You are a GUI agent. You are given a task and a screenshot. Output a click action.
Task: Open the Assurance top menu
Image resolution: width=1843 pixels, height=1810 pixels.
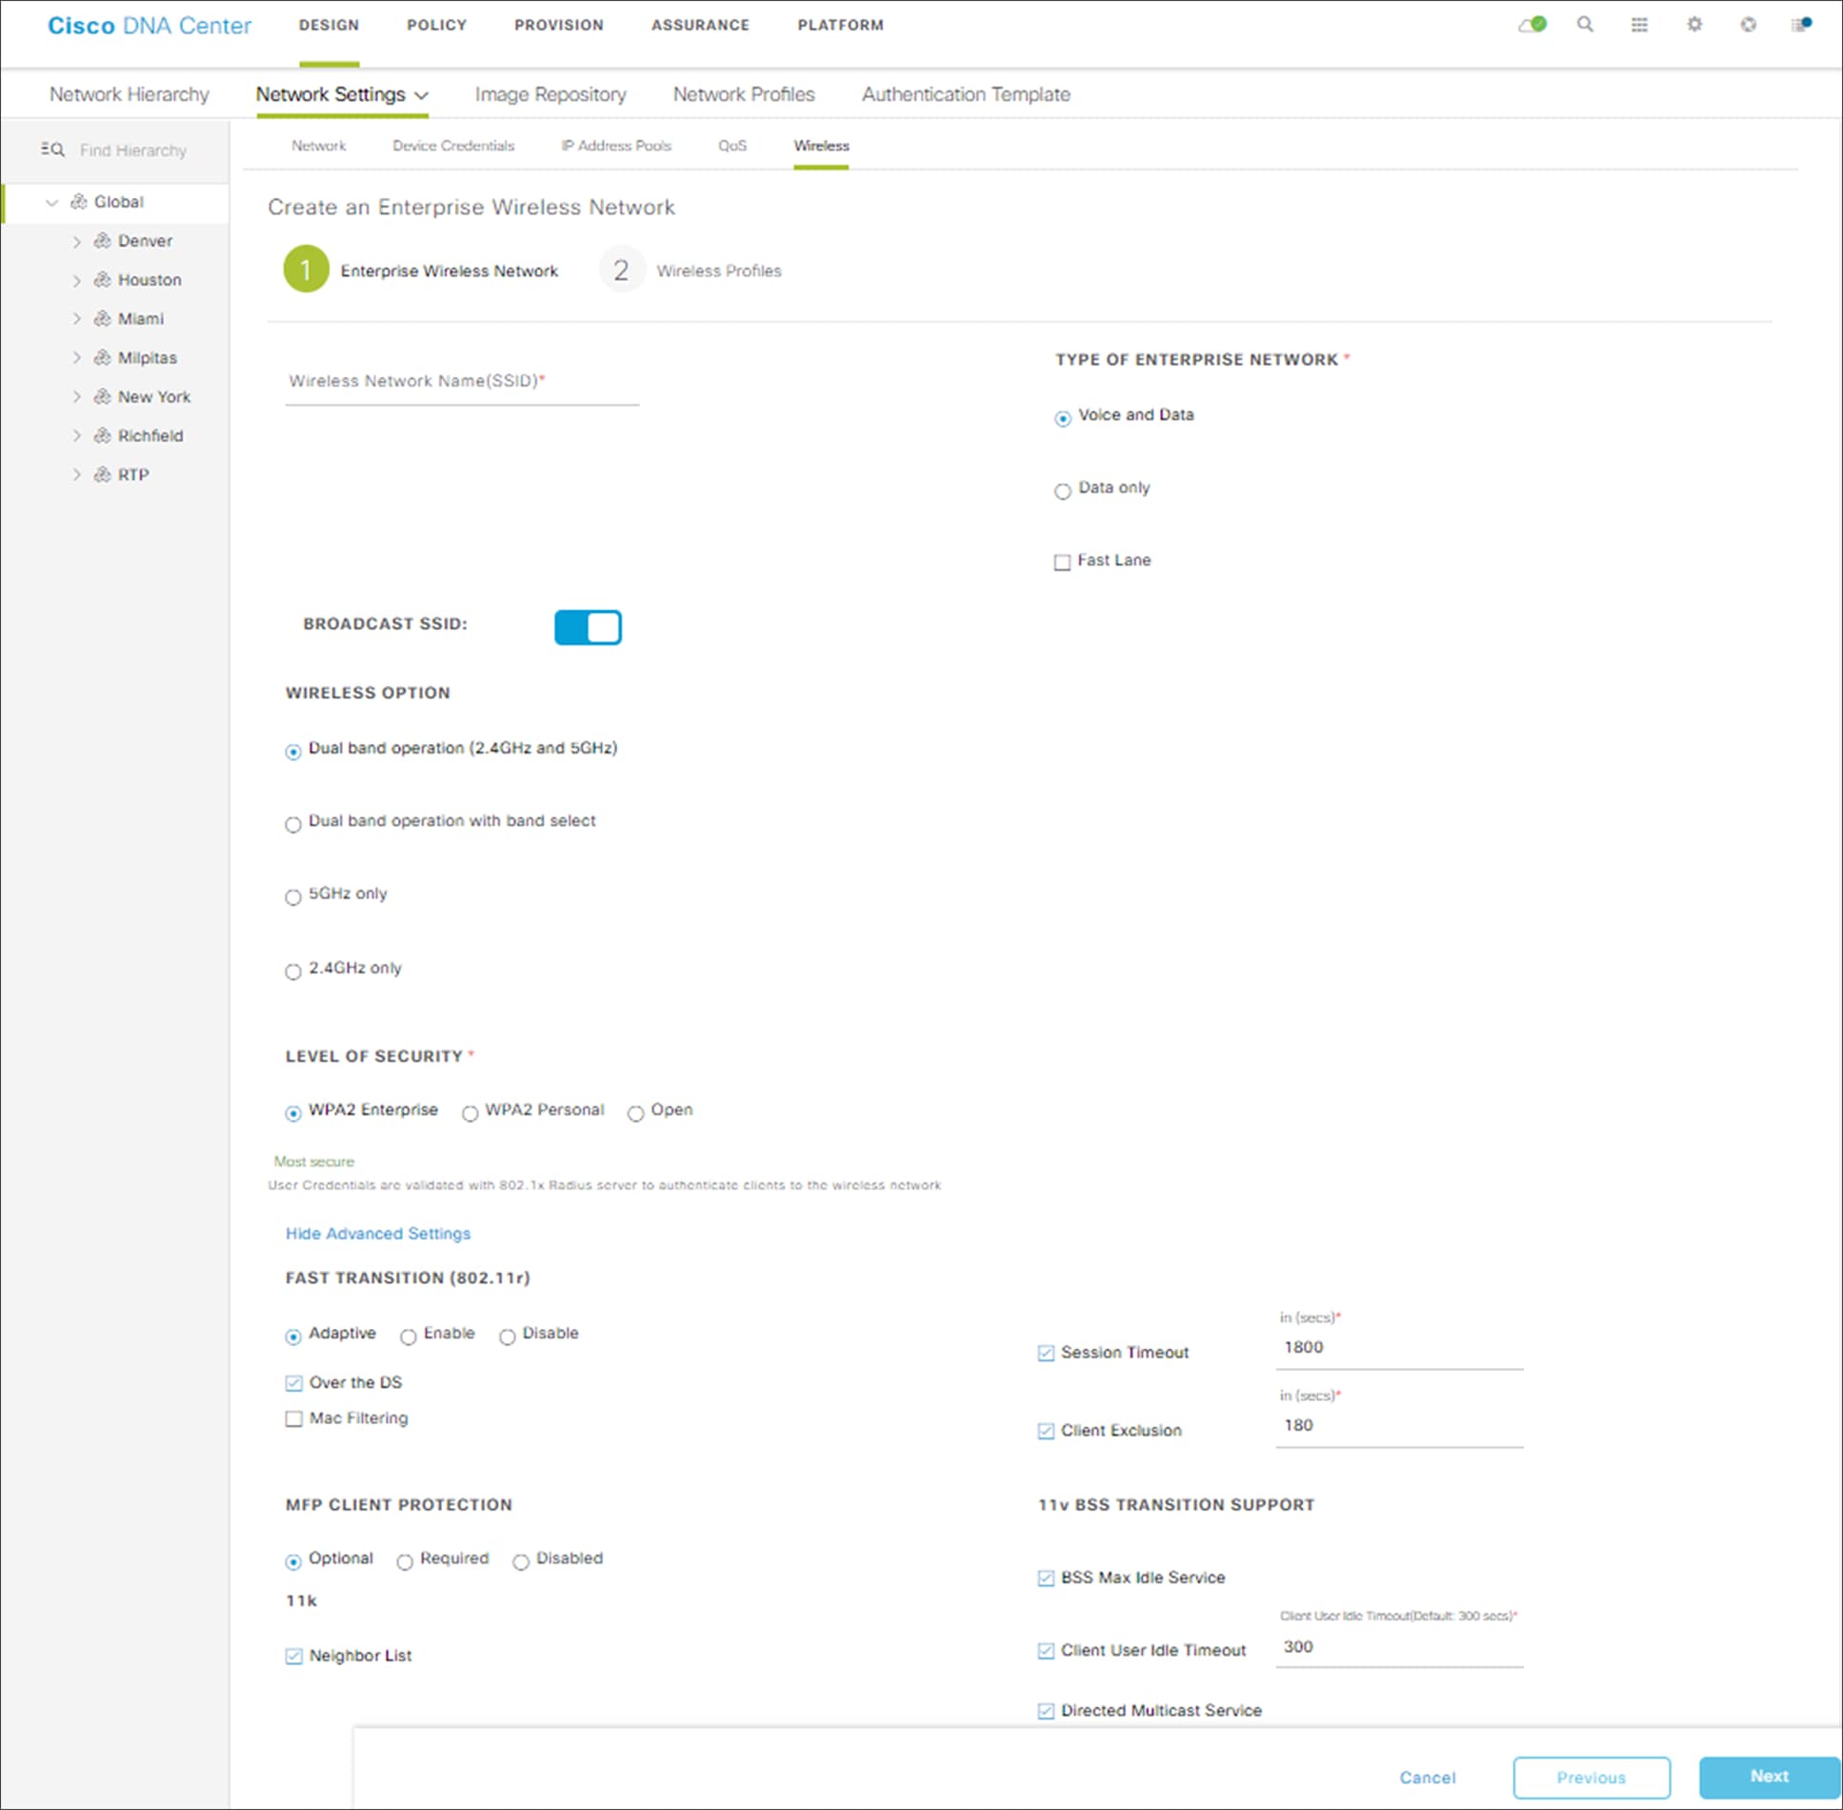(700, 25)
